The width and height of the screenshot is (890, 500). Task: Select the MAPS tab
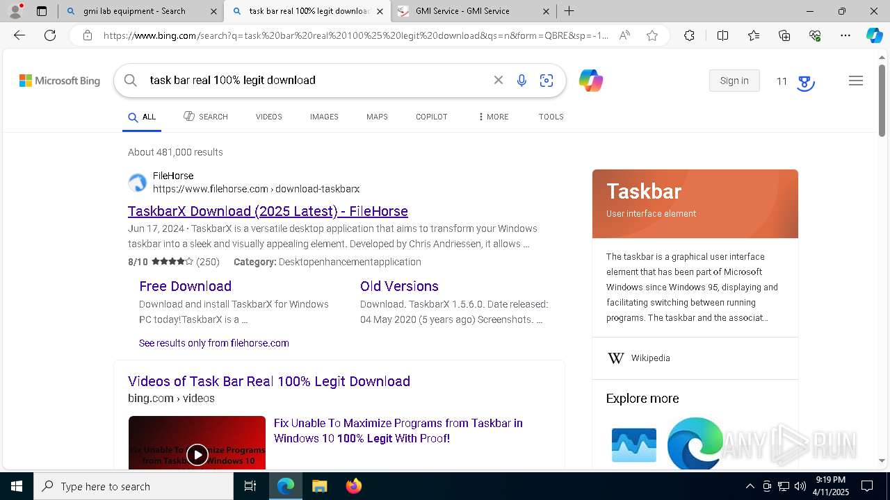click(x=377, y=117)
